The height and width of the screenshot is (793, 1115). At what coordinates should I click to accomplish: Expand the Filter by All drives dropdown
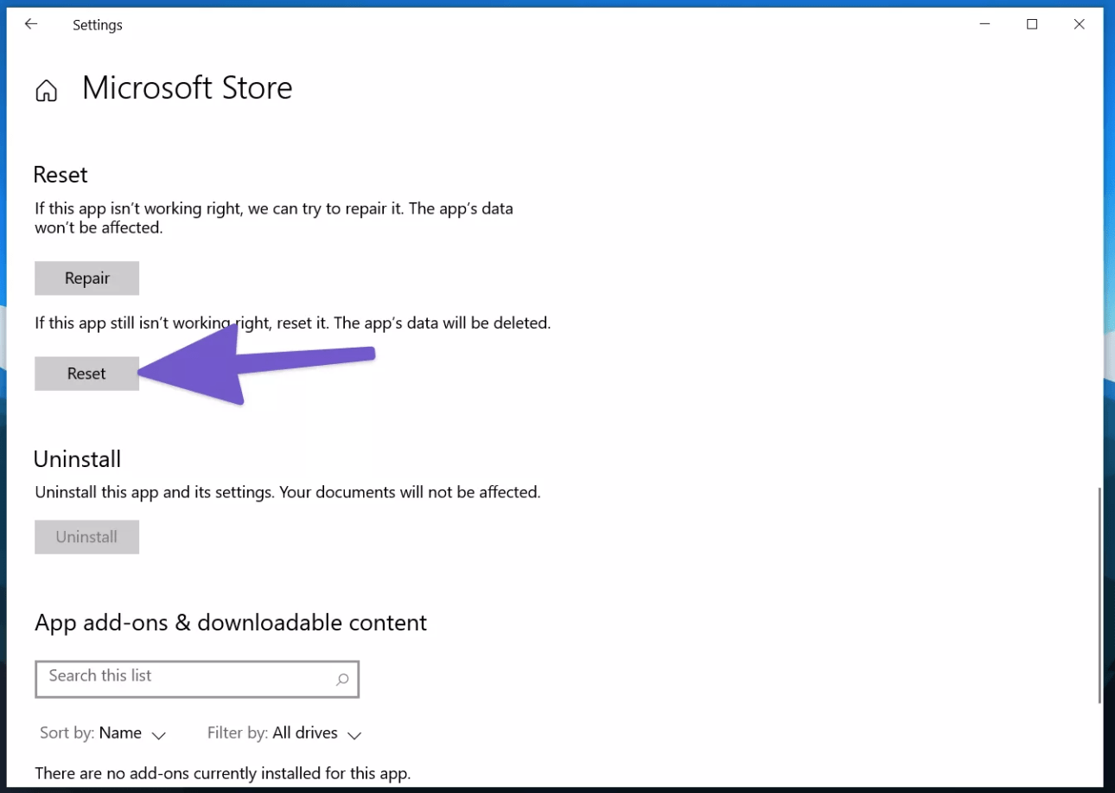pyautogui.click(x=304, y=733)
